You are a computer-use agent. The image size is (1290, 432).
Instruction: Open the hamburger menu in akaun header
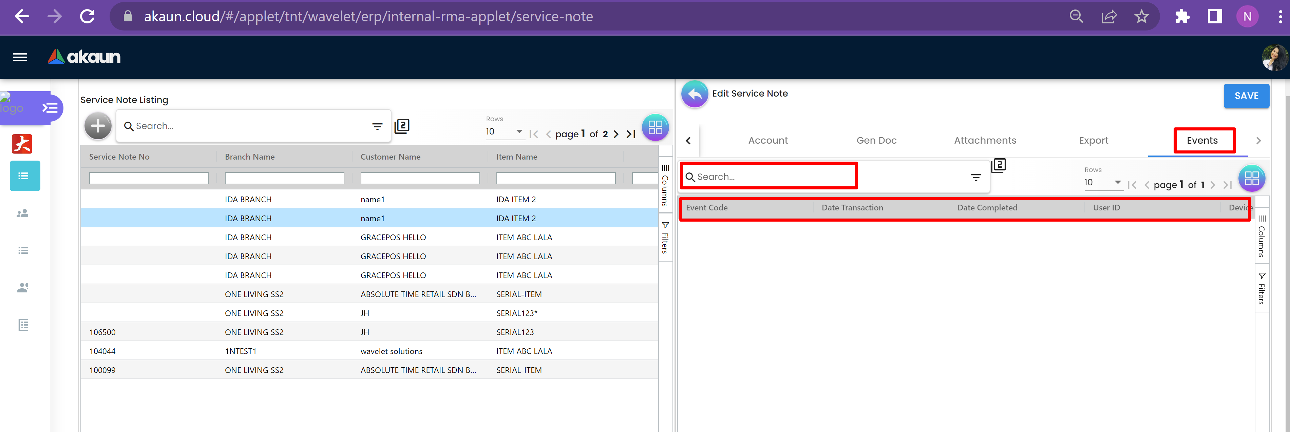click(20, 57)
